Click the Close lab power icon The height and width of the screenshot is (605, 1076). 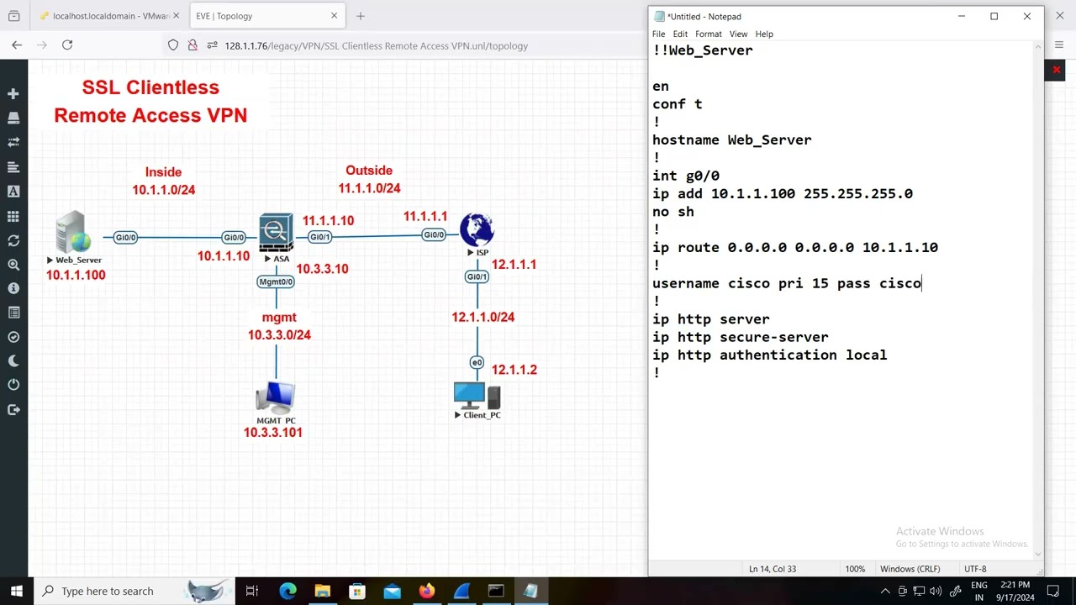pyautogui.click(x=13, y=385)
